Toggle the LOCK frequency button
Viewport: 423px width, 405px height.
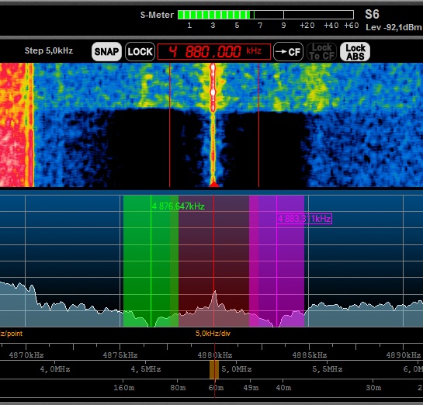(140, 51)
